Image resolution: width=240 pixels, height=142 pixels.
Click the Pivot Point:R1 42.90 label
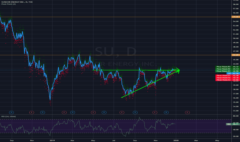[x=228, y=71]
